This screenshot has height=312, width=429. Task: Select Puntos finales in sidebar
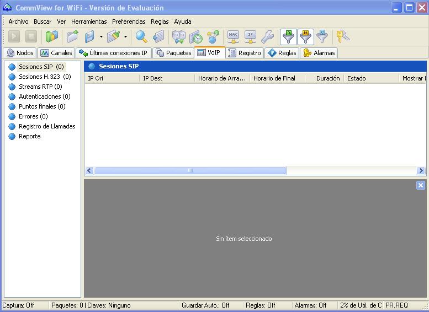[42, 106]
